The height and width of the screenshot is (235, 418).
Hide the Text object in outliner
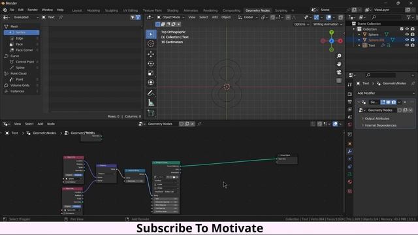click(407, 45)
